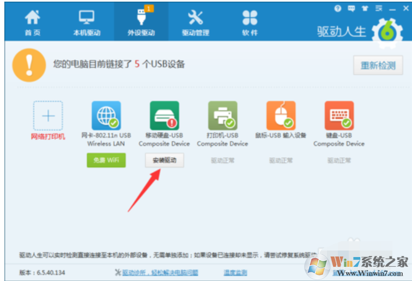Click 驱动正常 status under the mouse
The width and height of the screenshot is (412, 281).
(x=281, y=161)
